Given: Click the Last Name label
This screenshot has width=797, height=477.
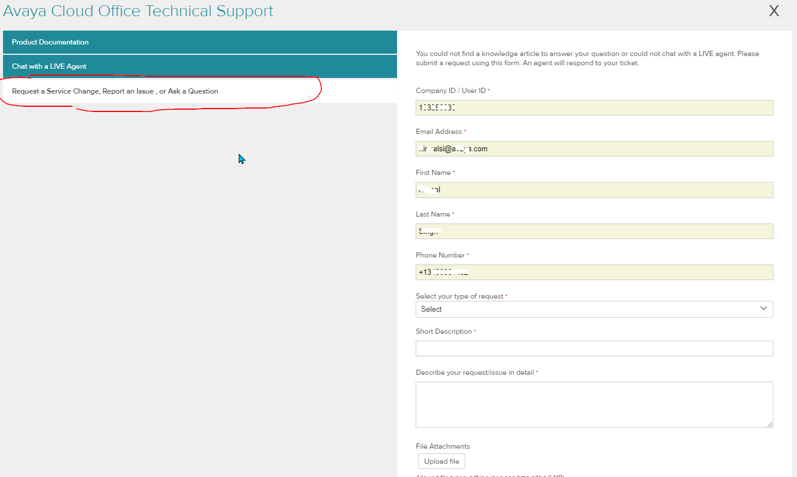Looking at the screenshot, I should coord(433,214).
